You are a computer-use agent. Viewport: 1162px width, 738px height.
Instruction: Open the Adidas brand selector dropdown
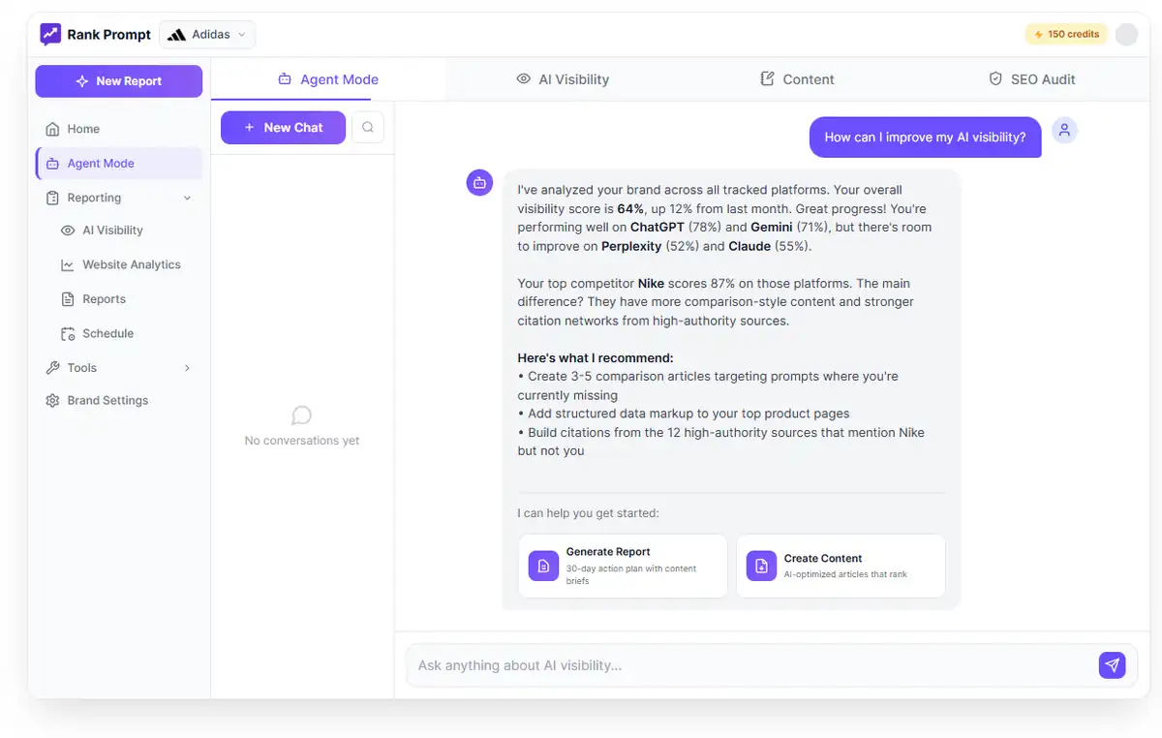[x=207, y=35]
